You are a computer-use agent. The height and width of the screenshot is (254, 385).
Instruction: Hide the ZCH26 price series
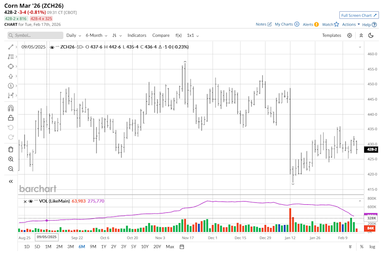52,47
